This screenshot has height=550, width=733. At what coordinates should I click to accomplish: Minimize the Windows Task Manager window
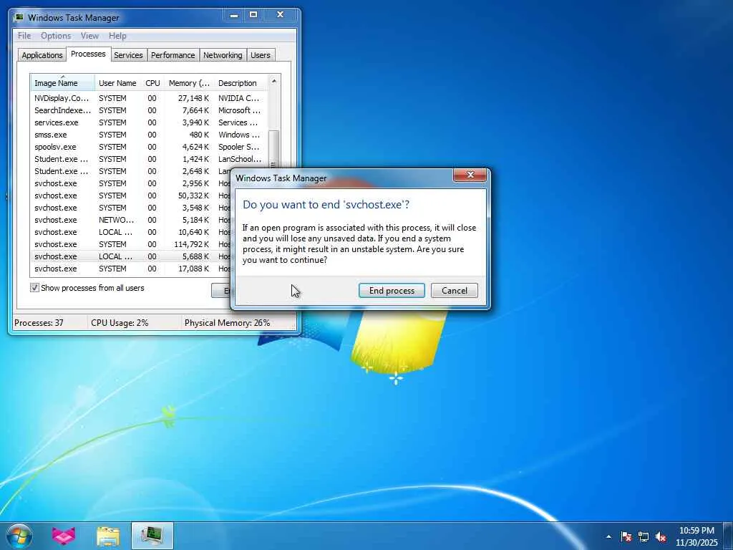[x=234, y=15]
